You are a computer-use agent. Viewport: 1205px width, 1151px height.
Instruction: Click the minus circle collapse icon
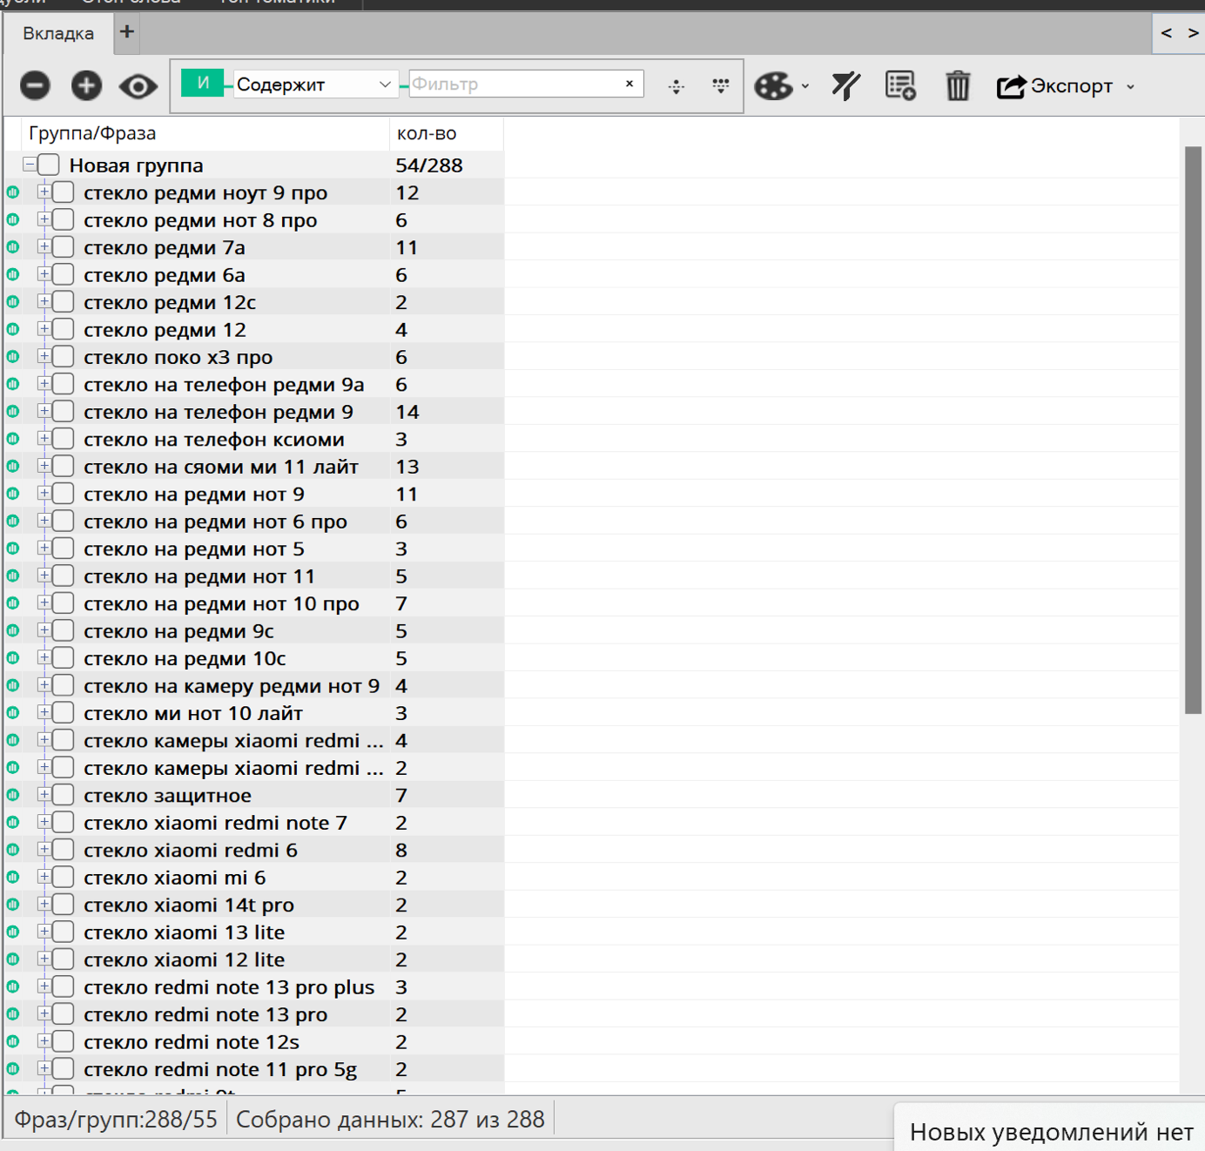point(36,85)
